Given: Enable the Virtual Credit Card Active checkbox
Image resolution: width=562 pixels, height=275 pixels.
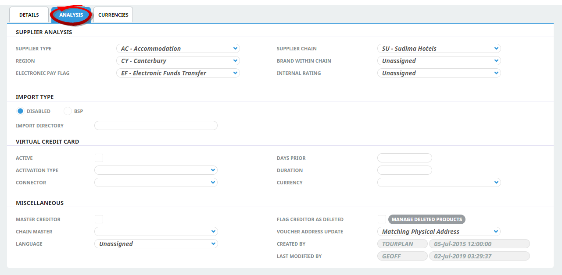Looking at the screenshot, I should [99, 158].
